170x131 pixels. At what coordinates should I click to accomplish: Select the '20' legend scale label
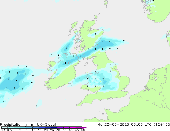pyautogui.click(x=46, y=130)
